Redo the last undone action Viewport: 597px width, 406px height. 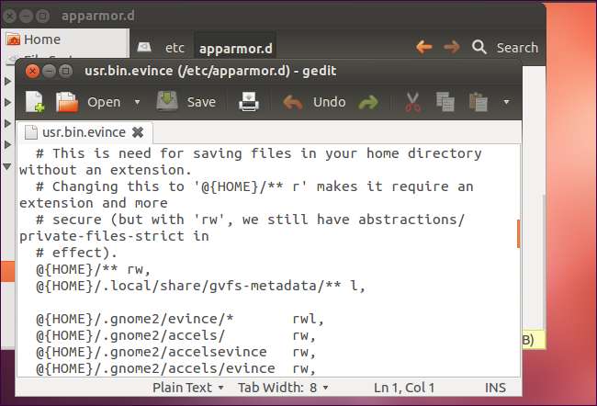click(367, 101)
